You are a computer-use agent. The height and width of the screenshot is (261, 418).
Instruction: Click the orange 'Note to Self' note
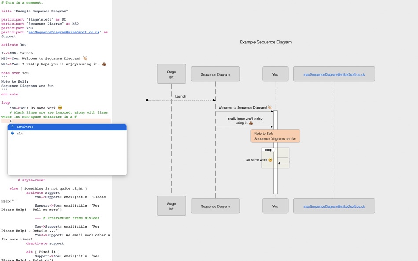pos(275,136)
